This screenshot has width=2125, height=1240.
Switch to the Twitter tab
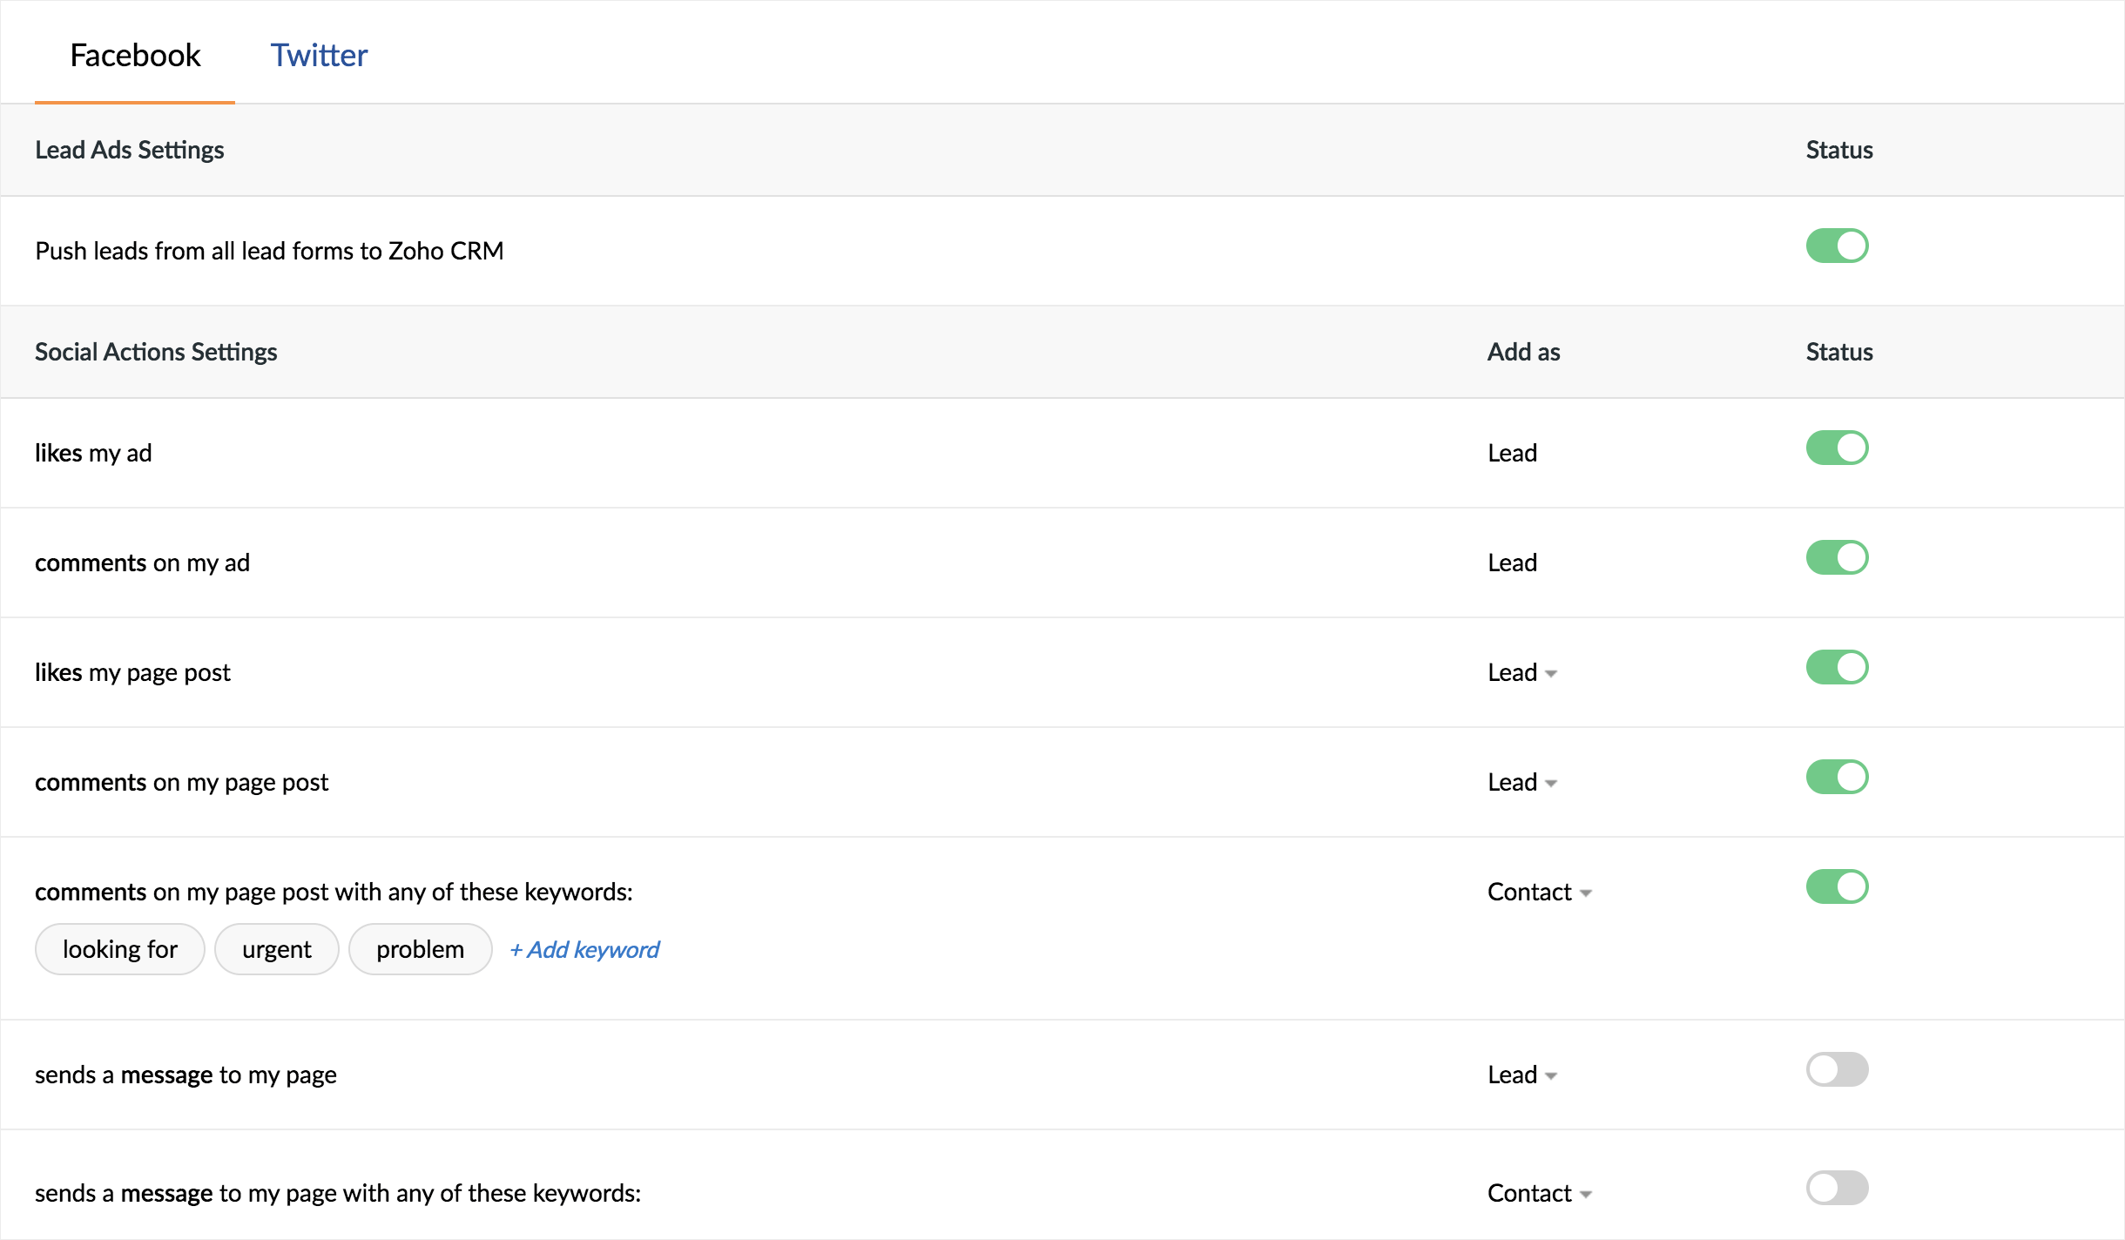pyautogui.click(x=319, y=55)
